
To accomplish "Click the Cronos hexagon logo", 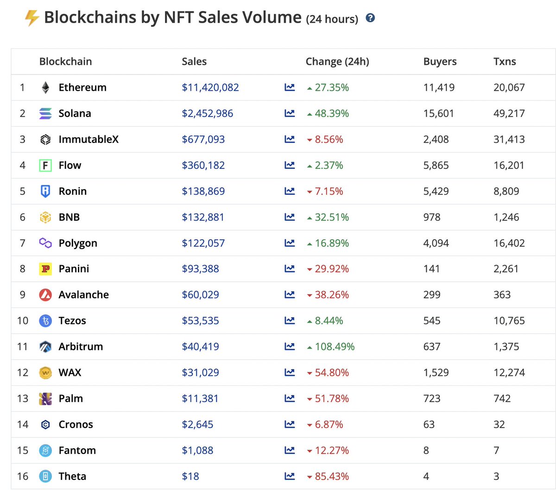I will [45, 425].
